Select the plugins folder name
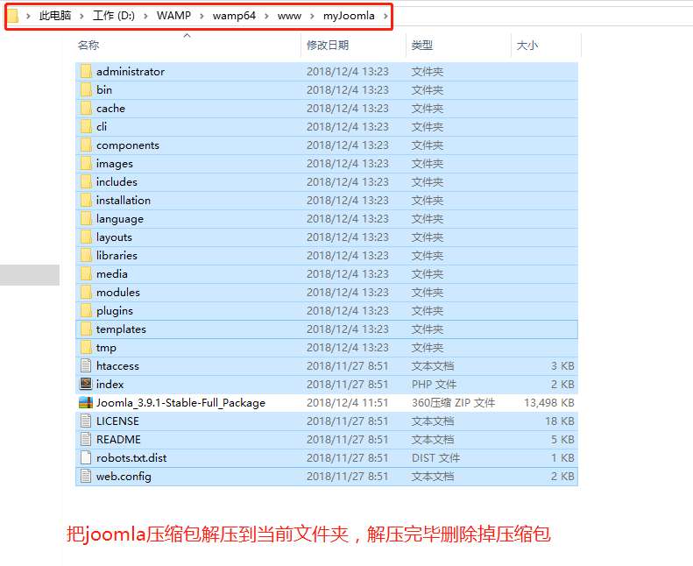The height and width of the screenshot is (566, 693). [x=115, y=311]
